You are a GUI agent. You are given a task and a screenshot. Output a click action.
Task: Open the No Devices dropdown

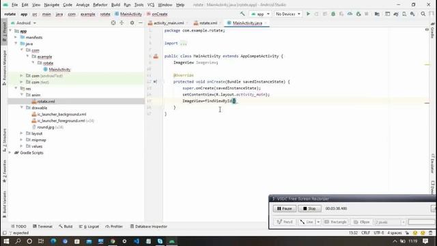288,14
